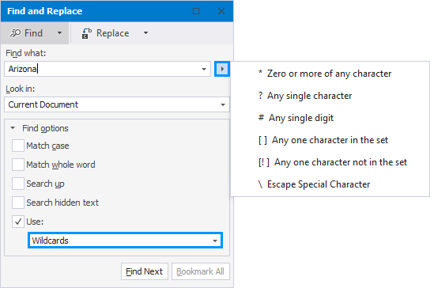Click the Replace icon in toolbar

87,33
